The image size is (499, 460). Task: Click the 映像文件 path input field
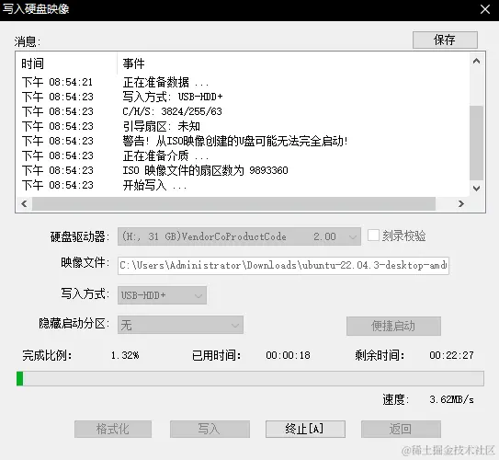point(283,265)
